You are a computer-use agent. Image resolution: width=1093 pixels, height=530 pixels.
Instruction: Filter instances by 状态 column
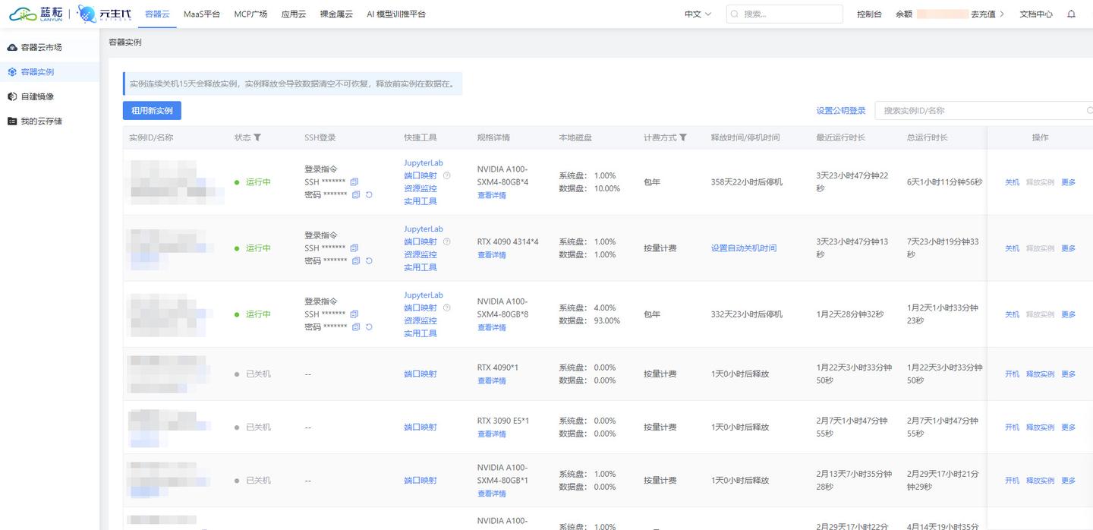(257, 137)
